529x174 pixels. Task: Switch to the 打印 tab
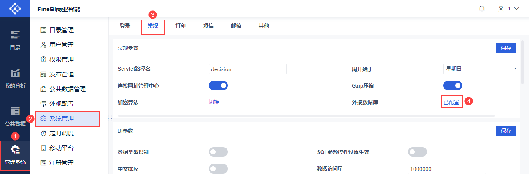pos(181,26)
